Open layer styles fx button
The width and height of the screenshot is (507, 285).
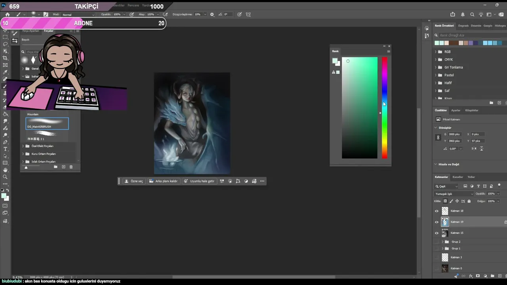click(471, 276)
